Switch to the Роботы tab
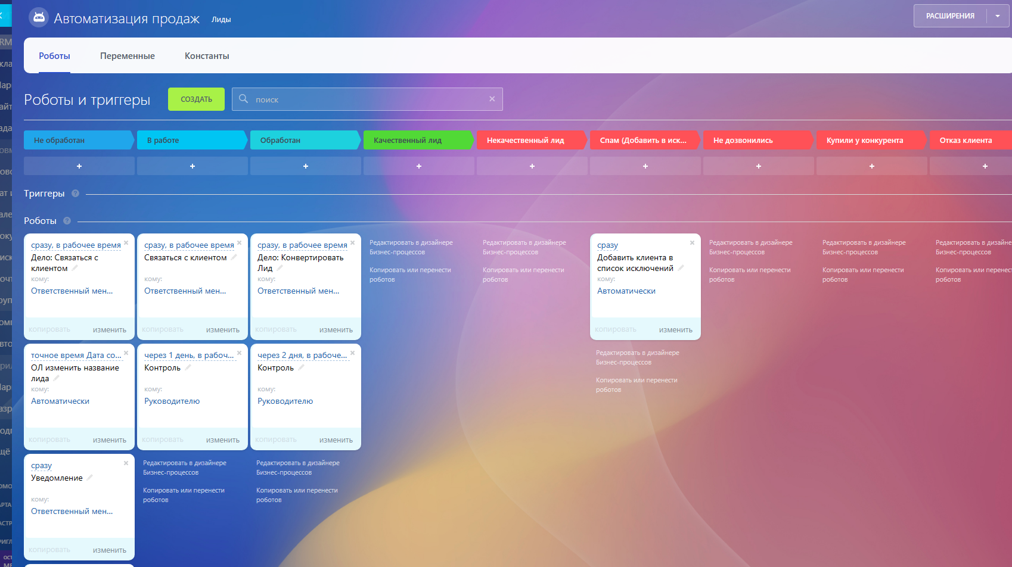The height and width of the screenshot is (567, 1012). coord(54,56)
